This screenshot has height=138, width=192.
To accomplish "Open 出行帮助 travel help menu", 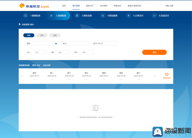I will (x=104, y=6).
